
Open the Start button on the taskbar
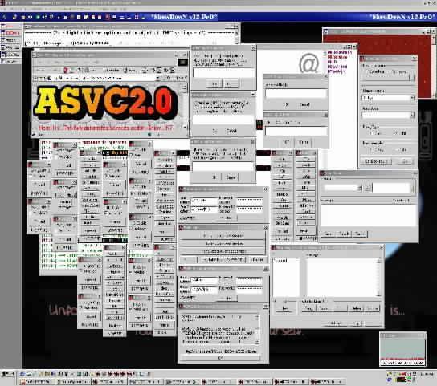coord(8,374)
